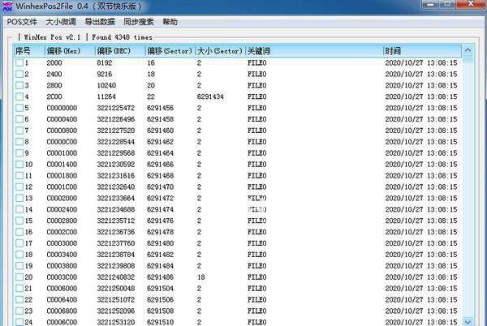
Task: Select FILE0 keyword in row 7
Action: [x=256, y=131]
